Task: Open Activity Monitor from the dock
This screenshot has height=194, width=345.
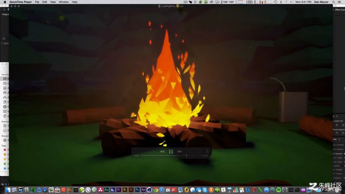Action: click(x=291, y=190)
